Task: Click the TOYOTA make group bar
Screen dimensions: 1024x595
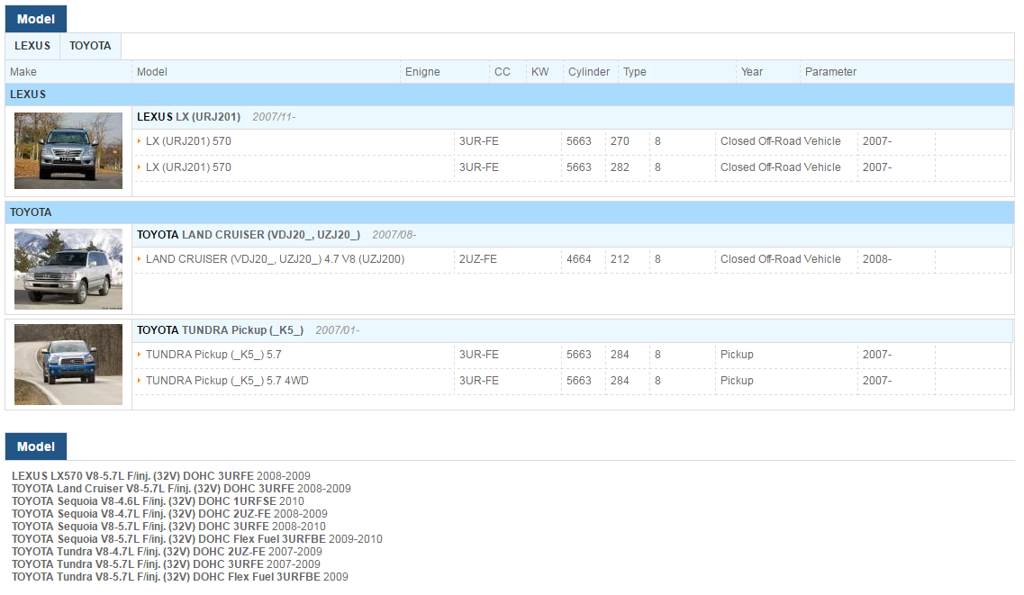Action: [510, 212]
